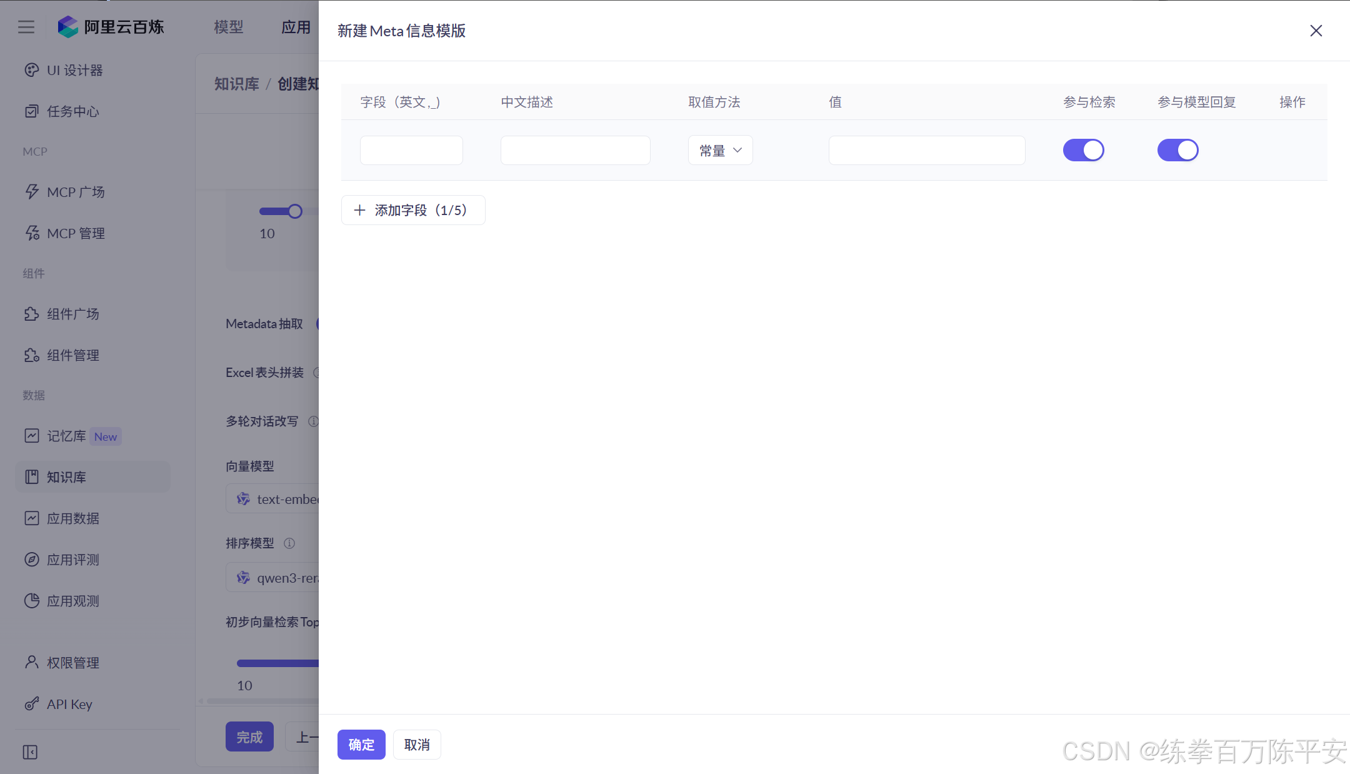The width and height of the screenshot is (1350, 774).
Task: Click the hamburger menu icon
Action: click(26, 27)
